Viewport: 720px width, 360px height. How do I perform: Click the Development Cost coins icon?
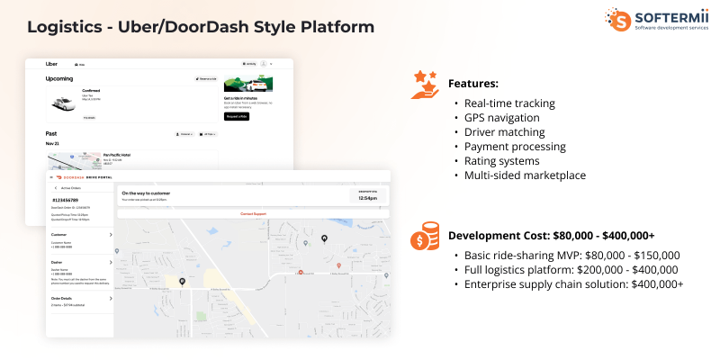tap(425, 236)
